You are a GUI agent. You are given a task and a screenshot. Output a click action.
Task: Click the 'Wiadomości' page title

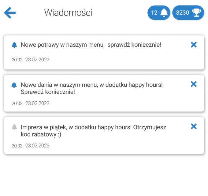pos(68,13)
